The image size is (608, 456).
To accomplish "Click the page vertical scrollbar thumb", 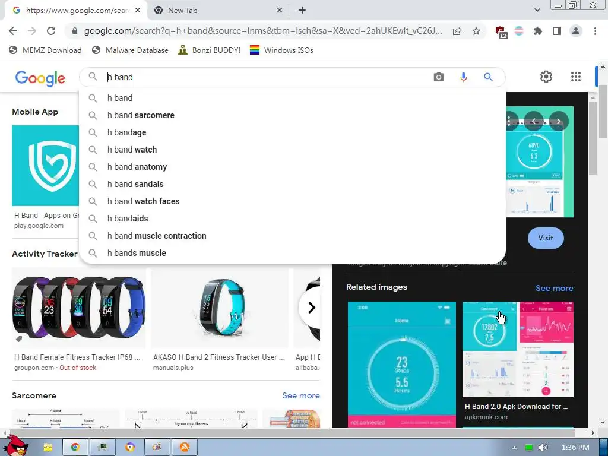I will click(x=603, y=110).
